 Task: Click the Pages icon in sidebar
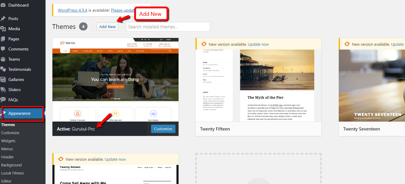point(3,39)
